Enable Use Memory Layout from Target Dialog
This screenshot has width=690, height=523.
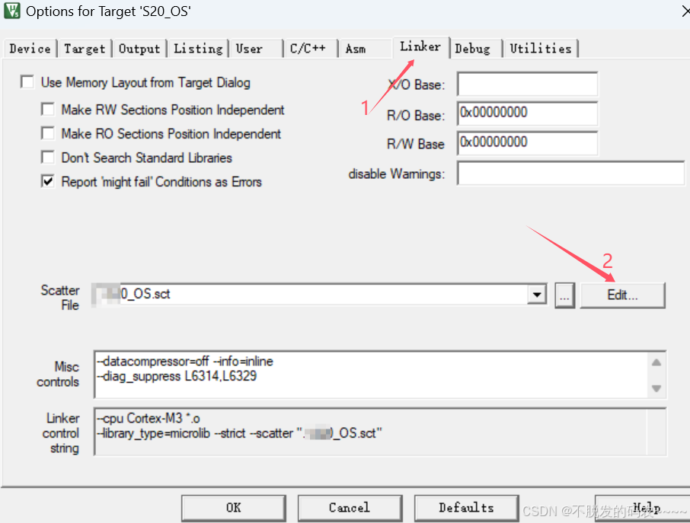27,81
